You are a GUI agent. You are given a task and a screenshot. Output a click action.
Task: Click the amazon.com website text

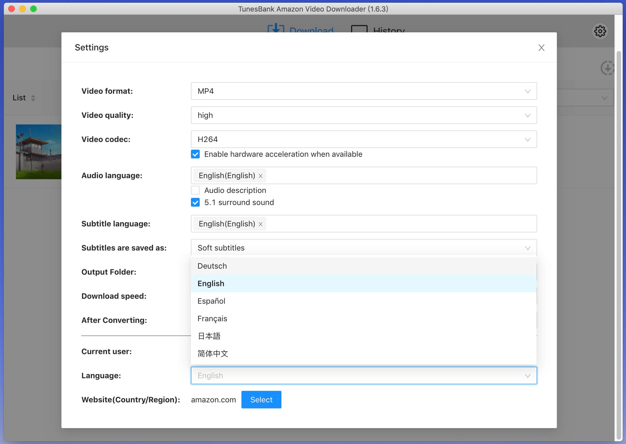pos(213,400)
